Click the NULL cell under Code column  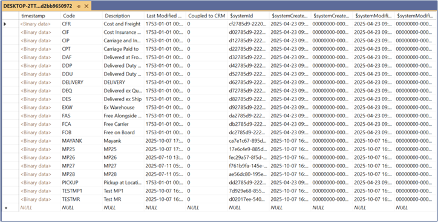tap(82, 207)
